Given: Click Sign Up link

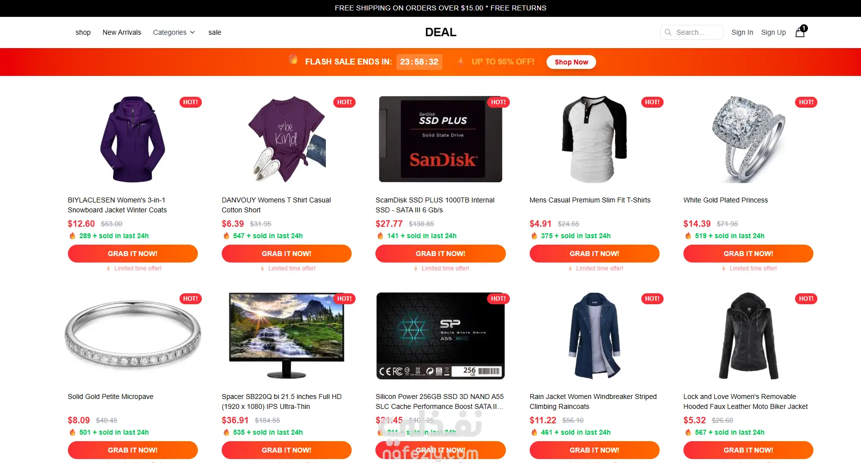Looking at the screenshot, I should tap(773, 32).
